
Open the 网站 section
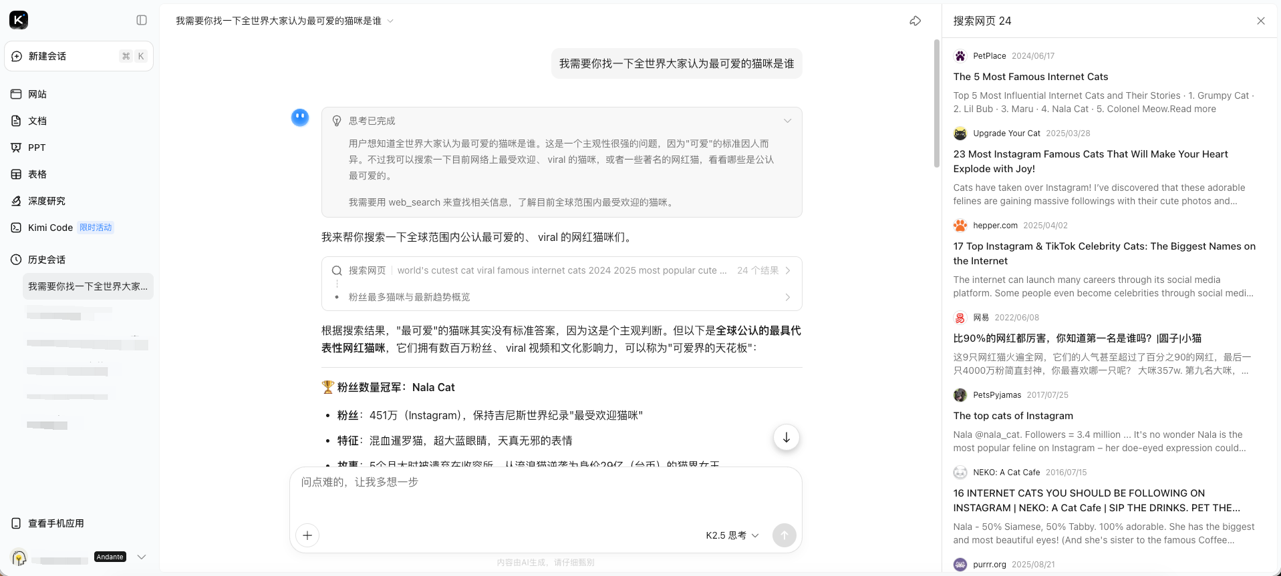(x=79, y=94)
